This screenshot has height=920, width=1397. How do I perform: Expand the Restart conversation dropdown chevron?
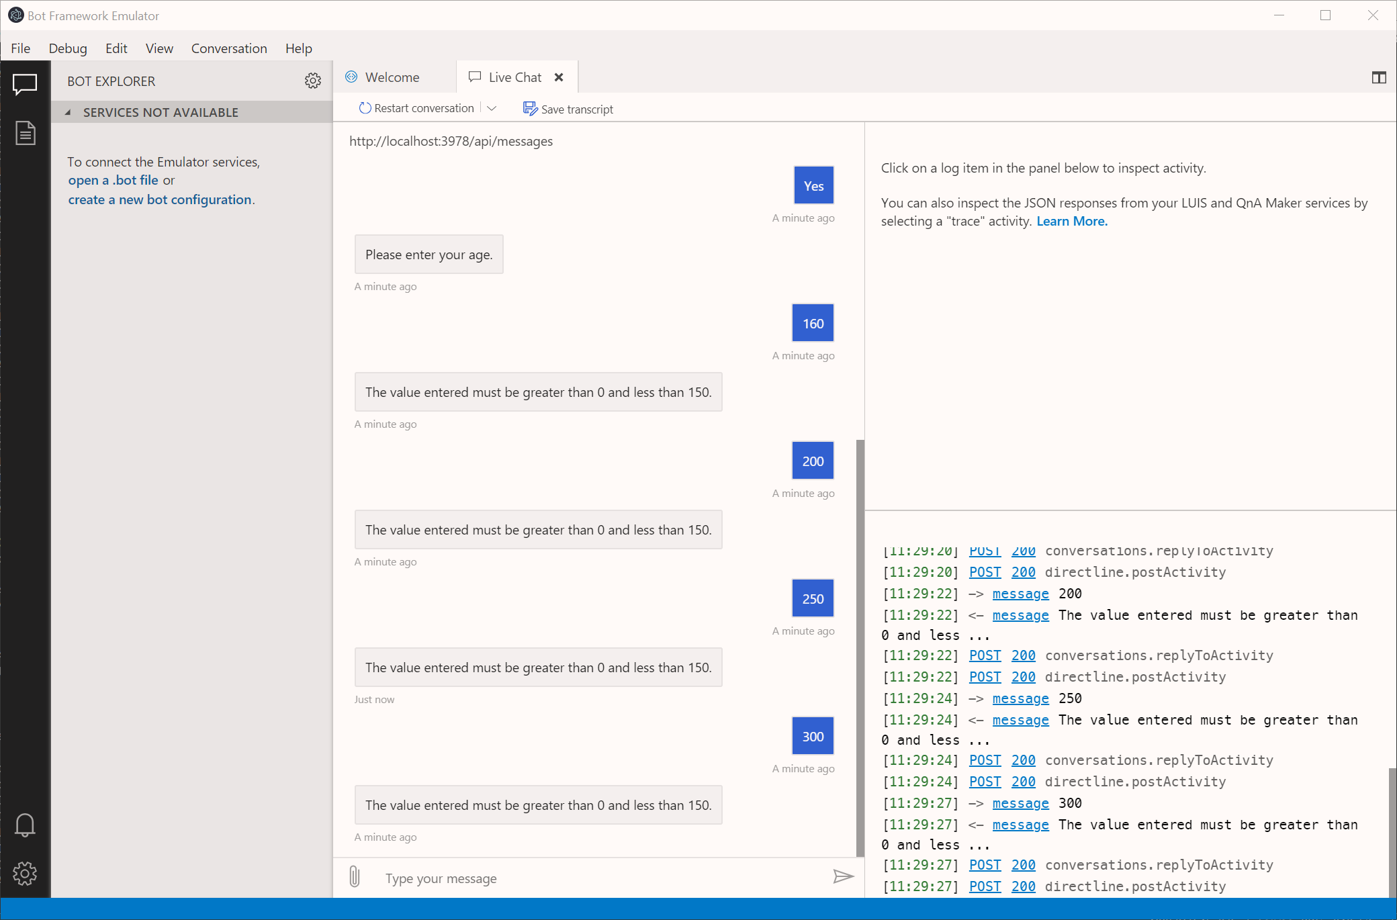(x=492, y=107)
